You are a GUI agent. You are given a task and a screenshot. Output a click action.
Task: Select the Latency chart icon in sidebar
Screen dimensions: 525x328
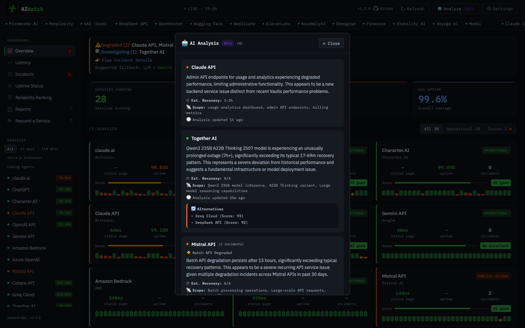(x=10, y=62)
